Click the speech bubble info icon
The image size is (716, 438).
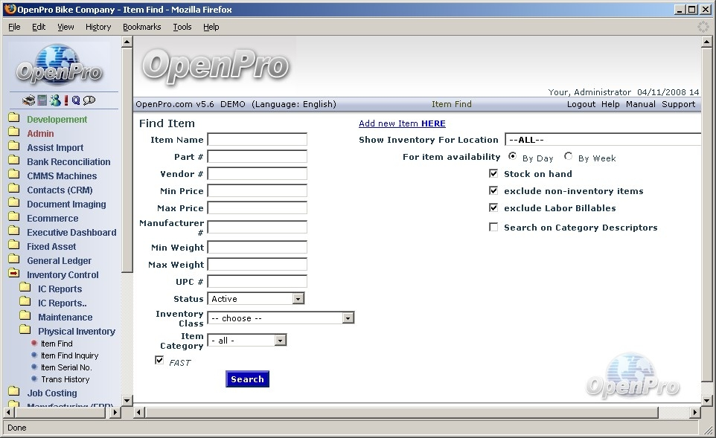(x=89, y=100)
